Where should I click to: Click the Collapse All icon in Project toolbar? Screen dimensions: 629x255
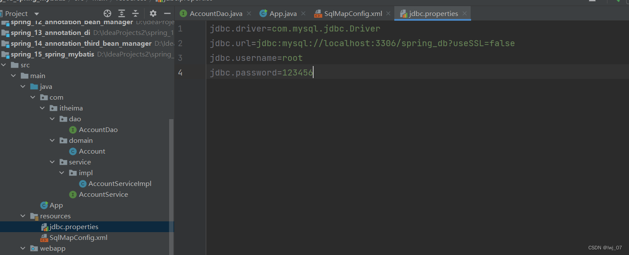point(135,13)
